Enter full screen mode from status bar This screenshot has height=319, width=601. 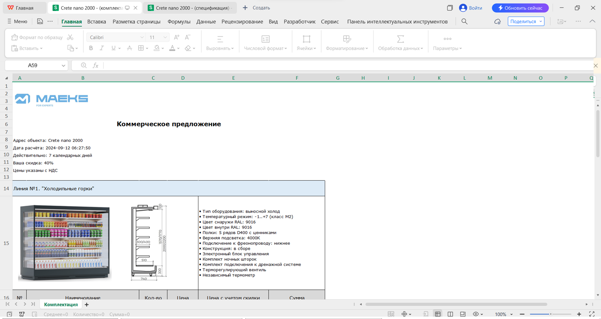[592, 314]
